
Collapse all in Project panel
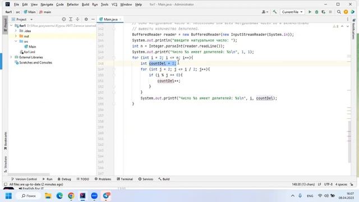(x=77, y=20)
